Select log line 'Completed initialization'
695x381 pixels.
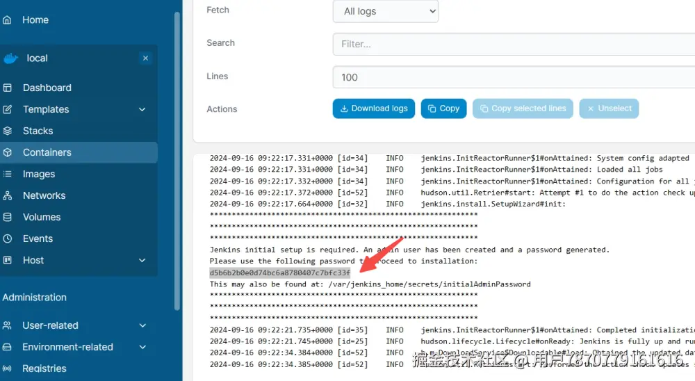(x=452, y=330)
